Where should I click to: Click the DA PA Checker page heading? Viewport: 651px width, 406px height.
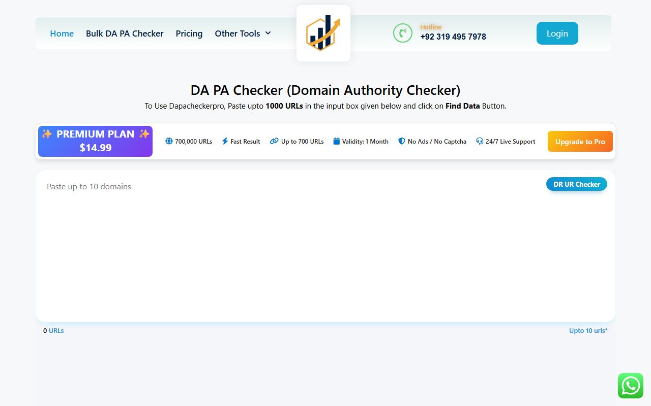coord(325,90)
